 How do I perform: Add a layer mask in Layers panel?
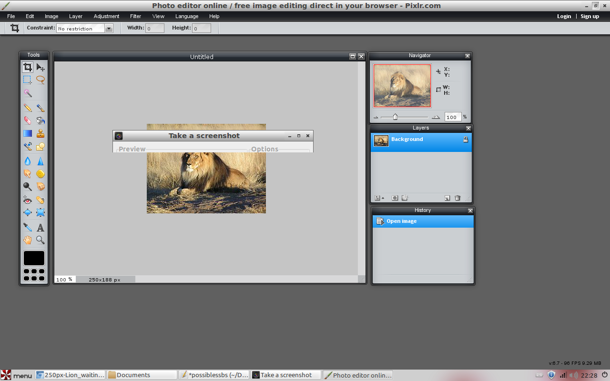pos(395,198)
